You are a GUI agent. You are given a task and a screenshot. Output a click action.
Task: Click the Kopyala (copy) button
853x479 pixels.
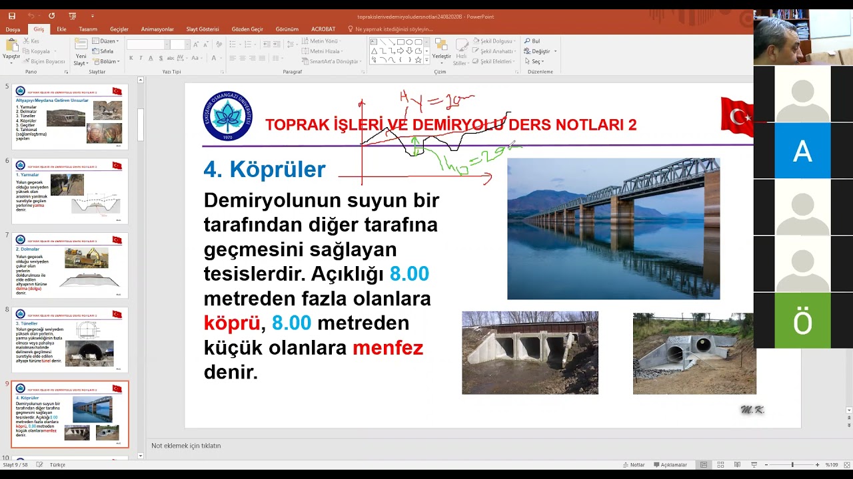pyautogui.click(x=36, y=51)
